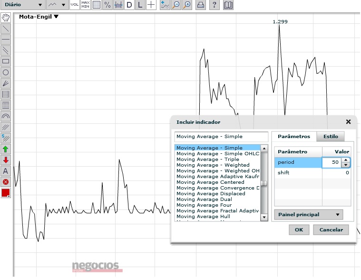
Task: Select the horizontal dotted retracement tool
Action: point(6,105)
